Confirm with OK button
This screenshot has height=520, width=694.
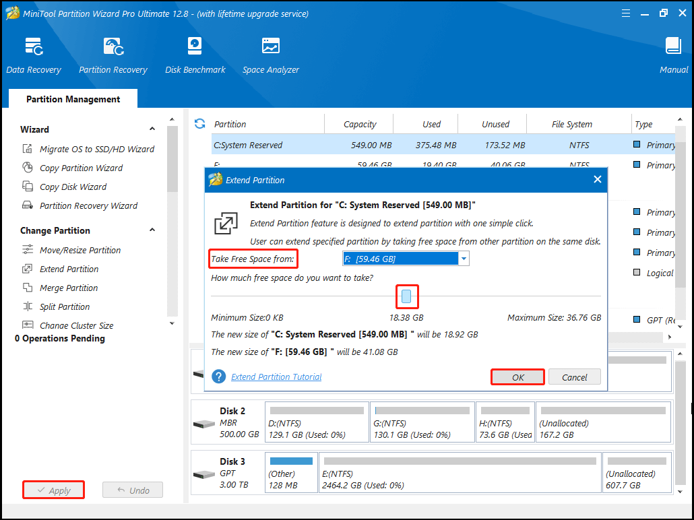[x=518, y=377]
